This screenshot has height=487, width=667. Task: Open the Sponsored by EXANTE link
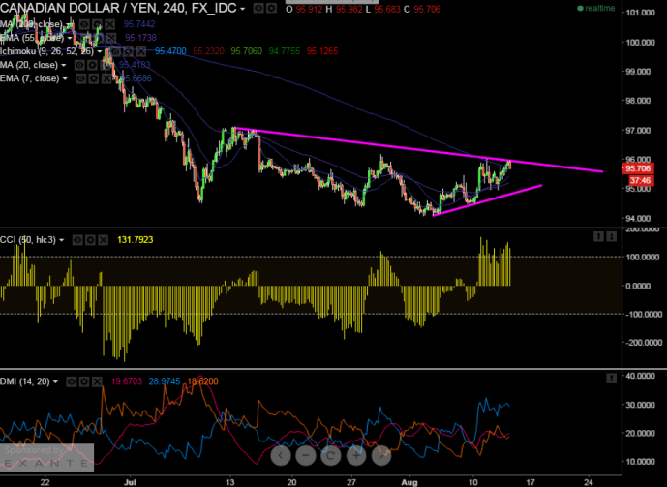click(x=46, y=457)
